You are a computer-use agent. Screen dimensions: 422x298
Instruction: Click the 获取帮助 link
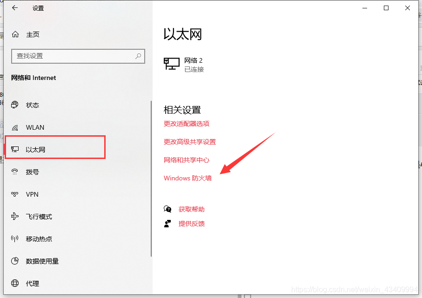pos(192,209)
